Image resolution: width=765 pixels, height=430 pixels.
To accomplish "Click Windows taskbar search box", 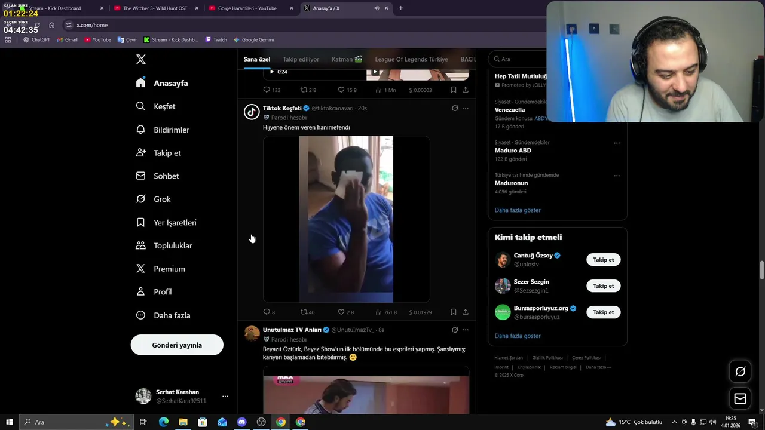I will [76, 422].
